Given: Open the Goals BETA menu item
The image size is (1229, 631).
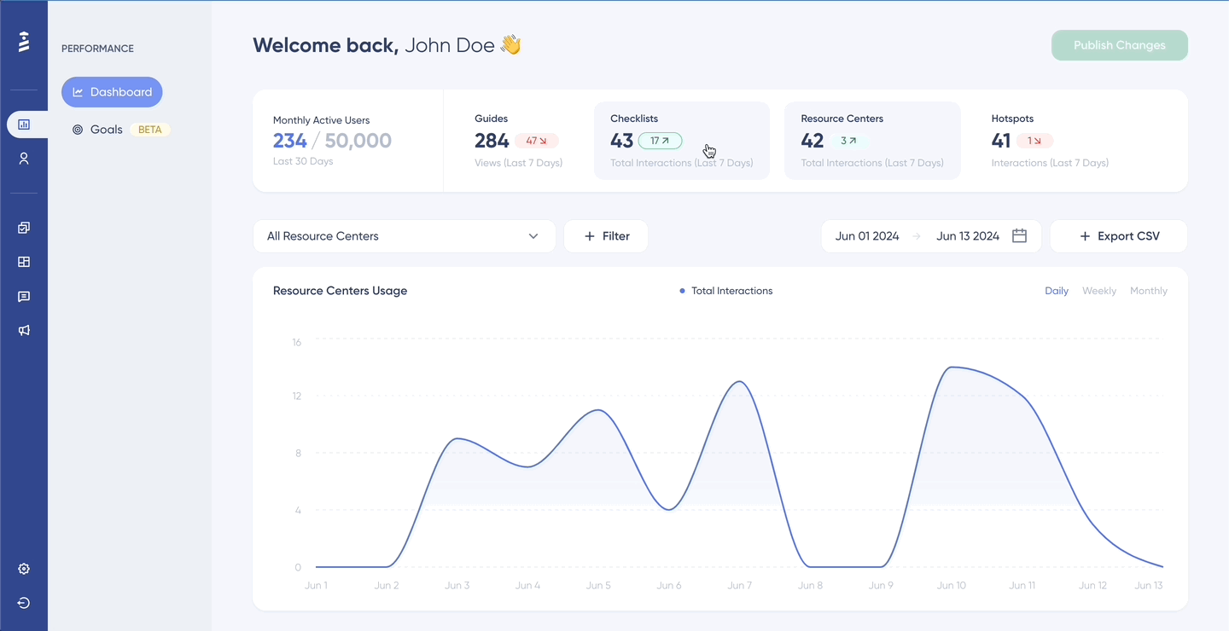Looking at the screenshot, I should 120,130.
